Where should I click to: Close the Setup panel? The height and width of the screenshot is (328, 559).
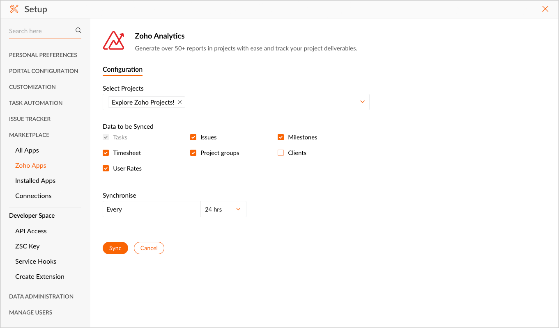545,9
